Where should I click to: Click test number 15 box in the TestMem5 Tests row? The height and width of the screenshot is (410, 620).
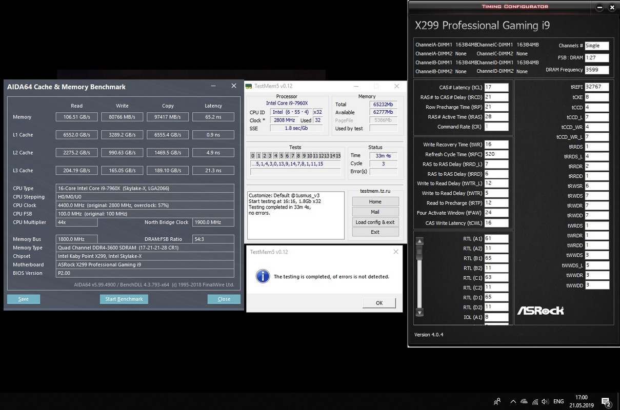[x=338, y=156]
